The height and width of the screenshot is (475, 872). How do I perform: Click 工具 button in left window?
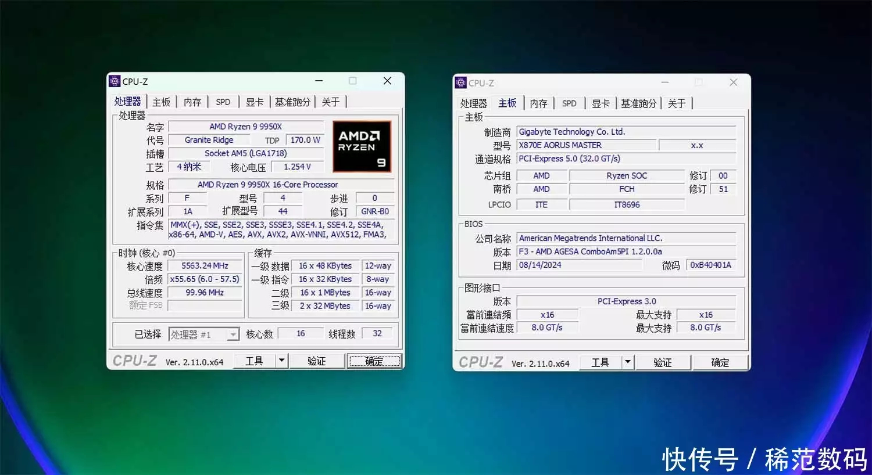(x=255, y=361)
